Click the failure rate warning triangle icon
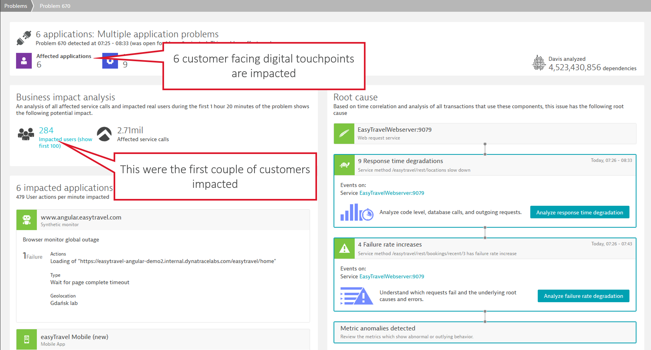 pos(344,248)
